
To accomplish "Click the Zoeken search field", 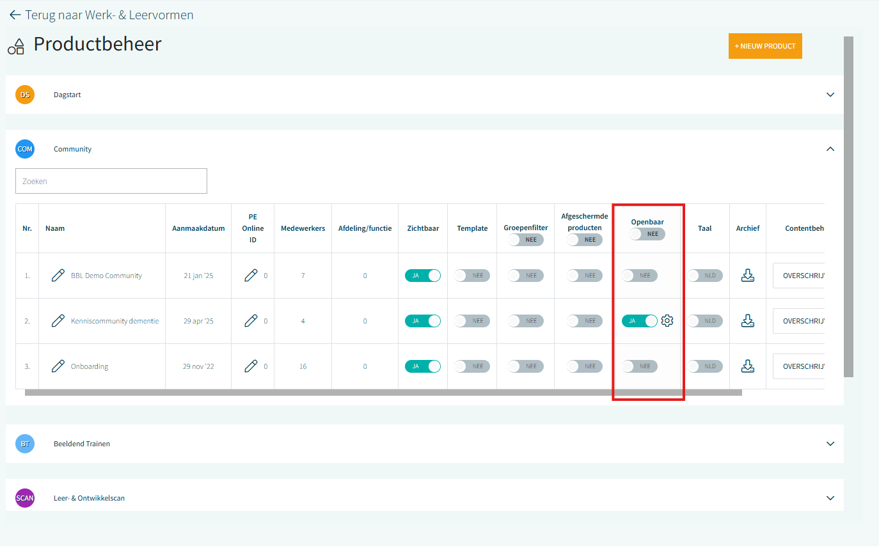I will pyautogui.click(x=111, y=181).
